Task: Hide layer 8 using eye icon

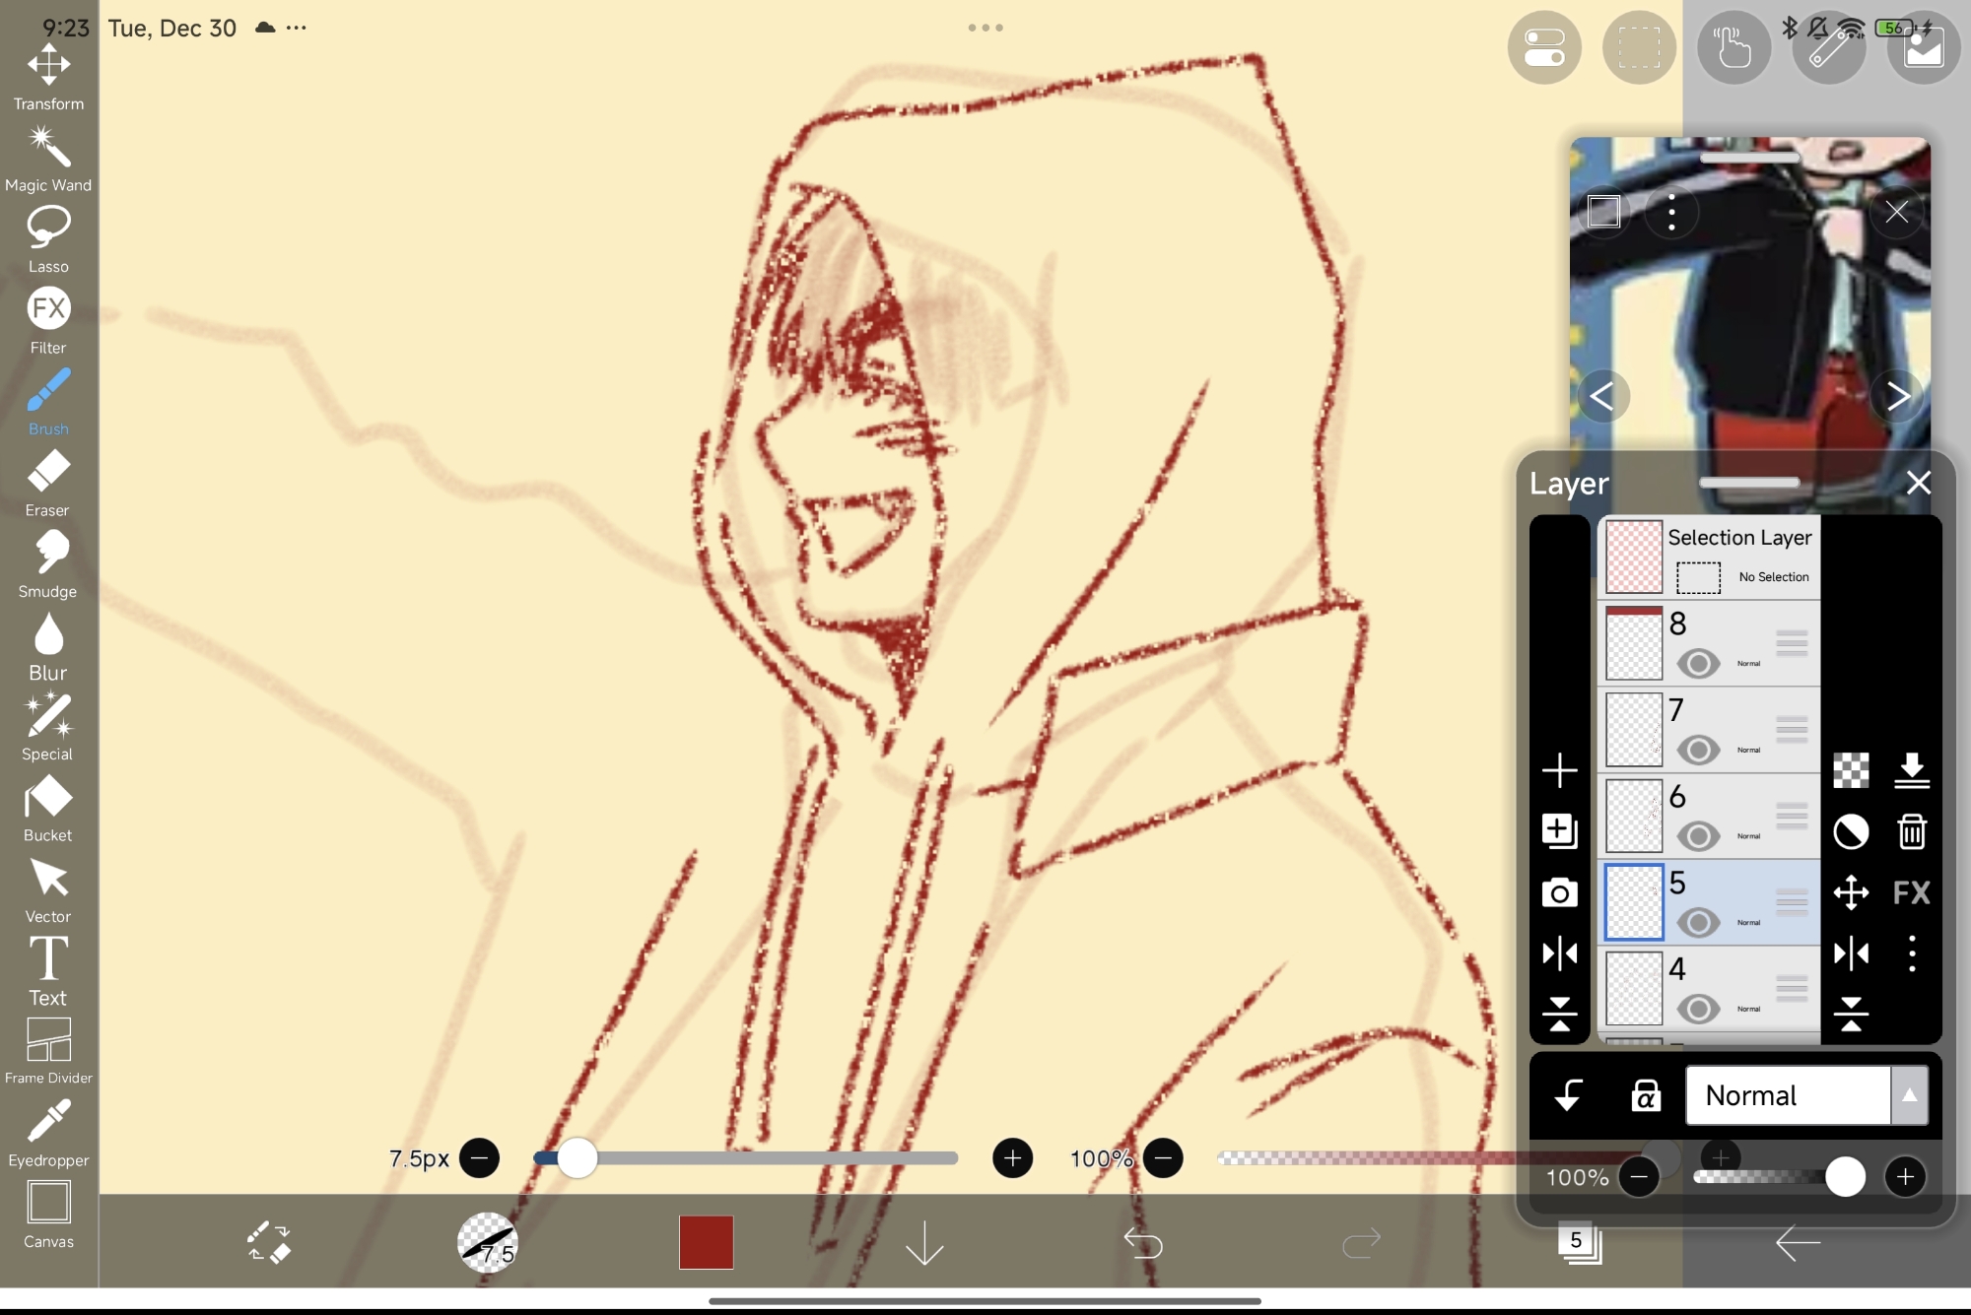Action: (x=1698, y=664)
